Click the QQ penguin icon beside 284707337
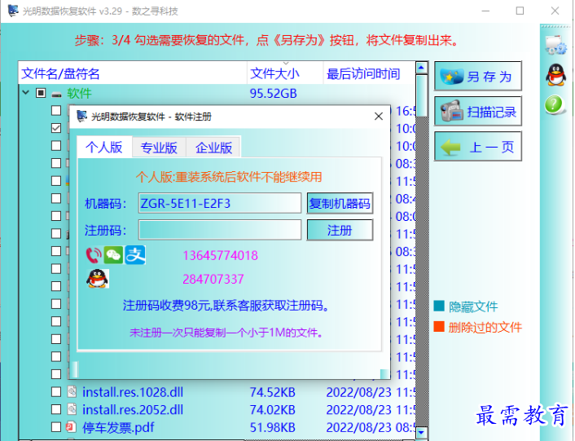575x441 pixels. 97,279
